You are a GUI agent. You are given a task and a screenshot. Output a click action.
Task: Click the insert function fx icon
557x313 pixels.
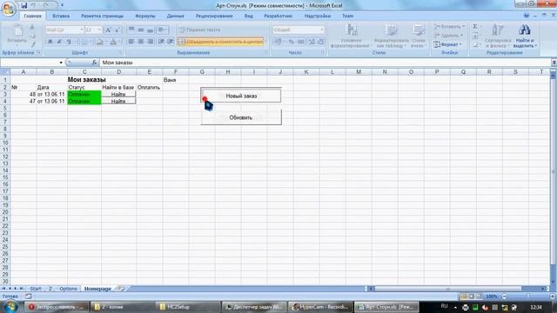coord(94,63)
